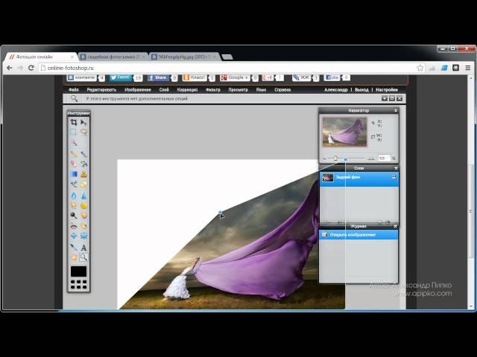The image size is (477, 357).
Task: Select the Lasso tool
Action: pos(83,132)
